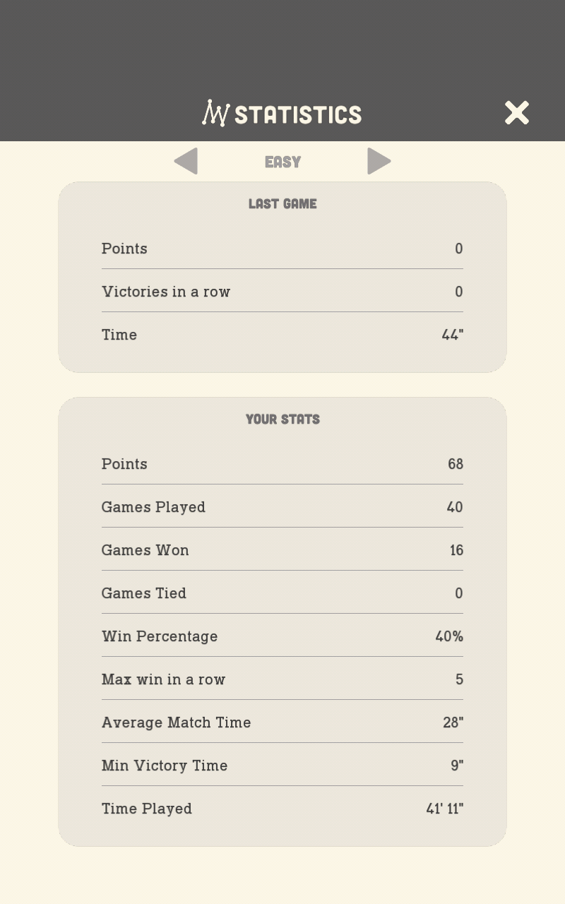
Task: Click the Time Played 41' 11" value
Action: coord(445,809)
